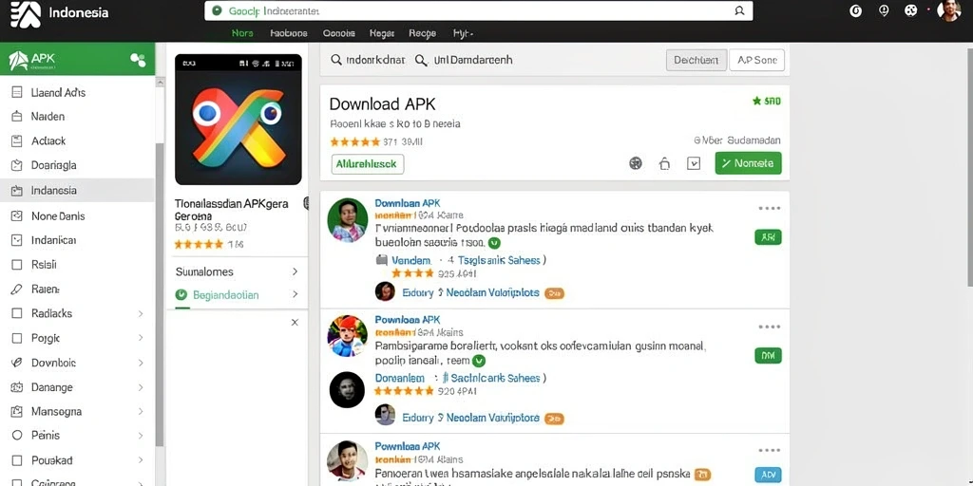973x486 pixels.
Task: Click the green Nonete button
Action: click(x=749, y=163)
